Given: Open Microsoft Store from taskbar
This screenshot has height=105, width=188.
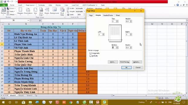Looking at the screenshot, I should coord(23,102).
